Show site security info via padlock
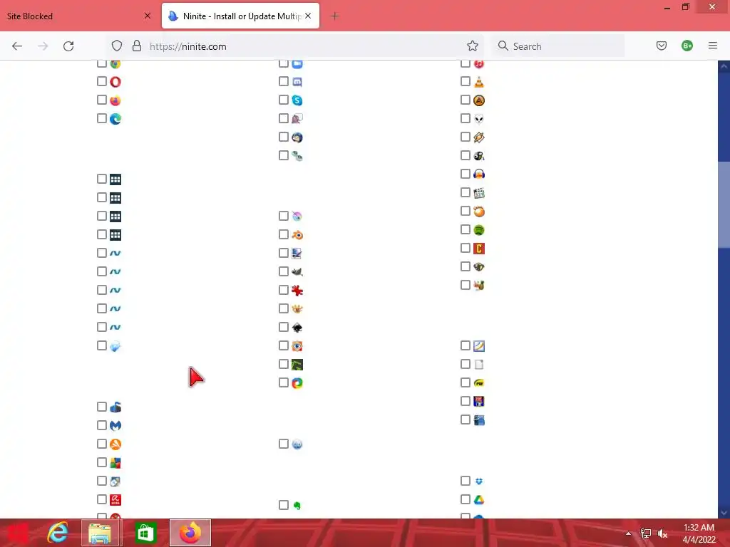 pos(137,46)
